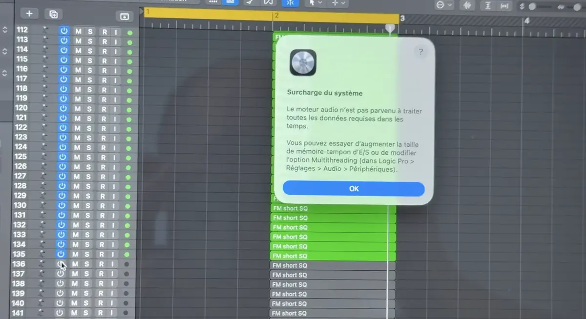Click the duplicate track icon

point(53,14)
